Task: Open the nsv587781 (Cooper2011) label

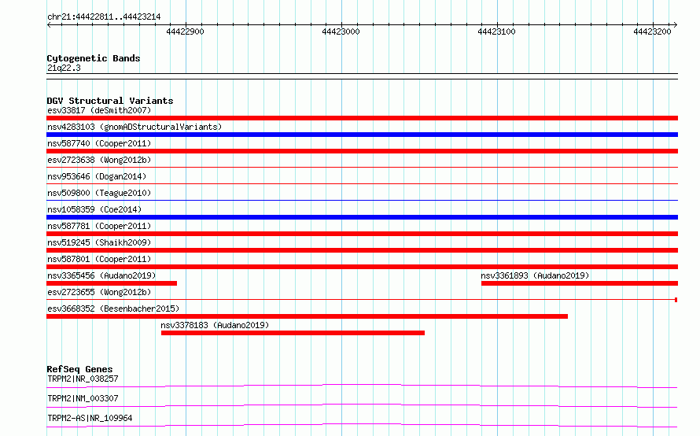Action: pos(99,226)
